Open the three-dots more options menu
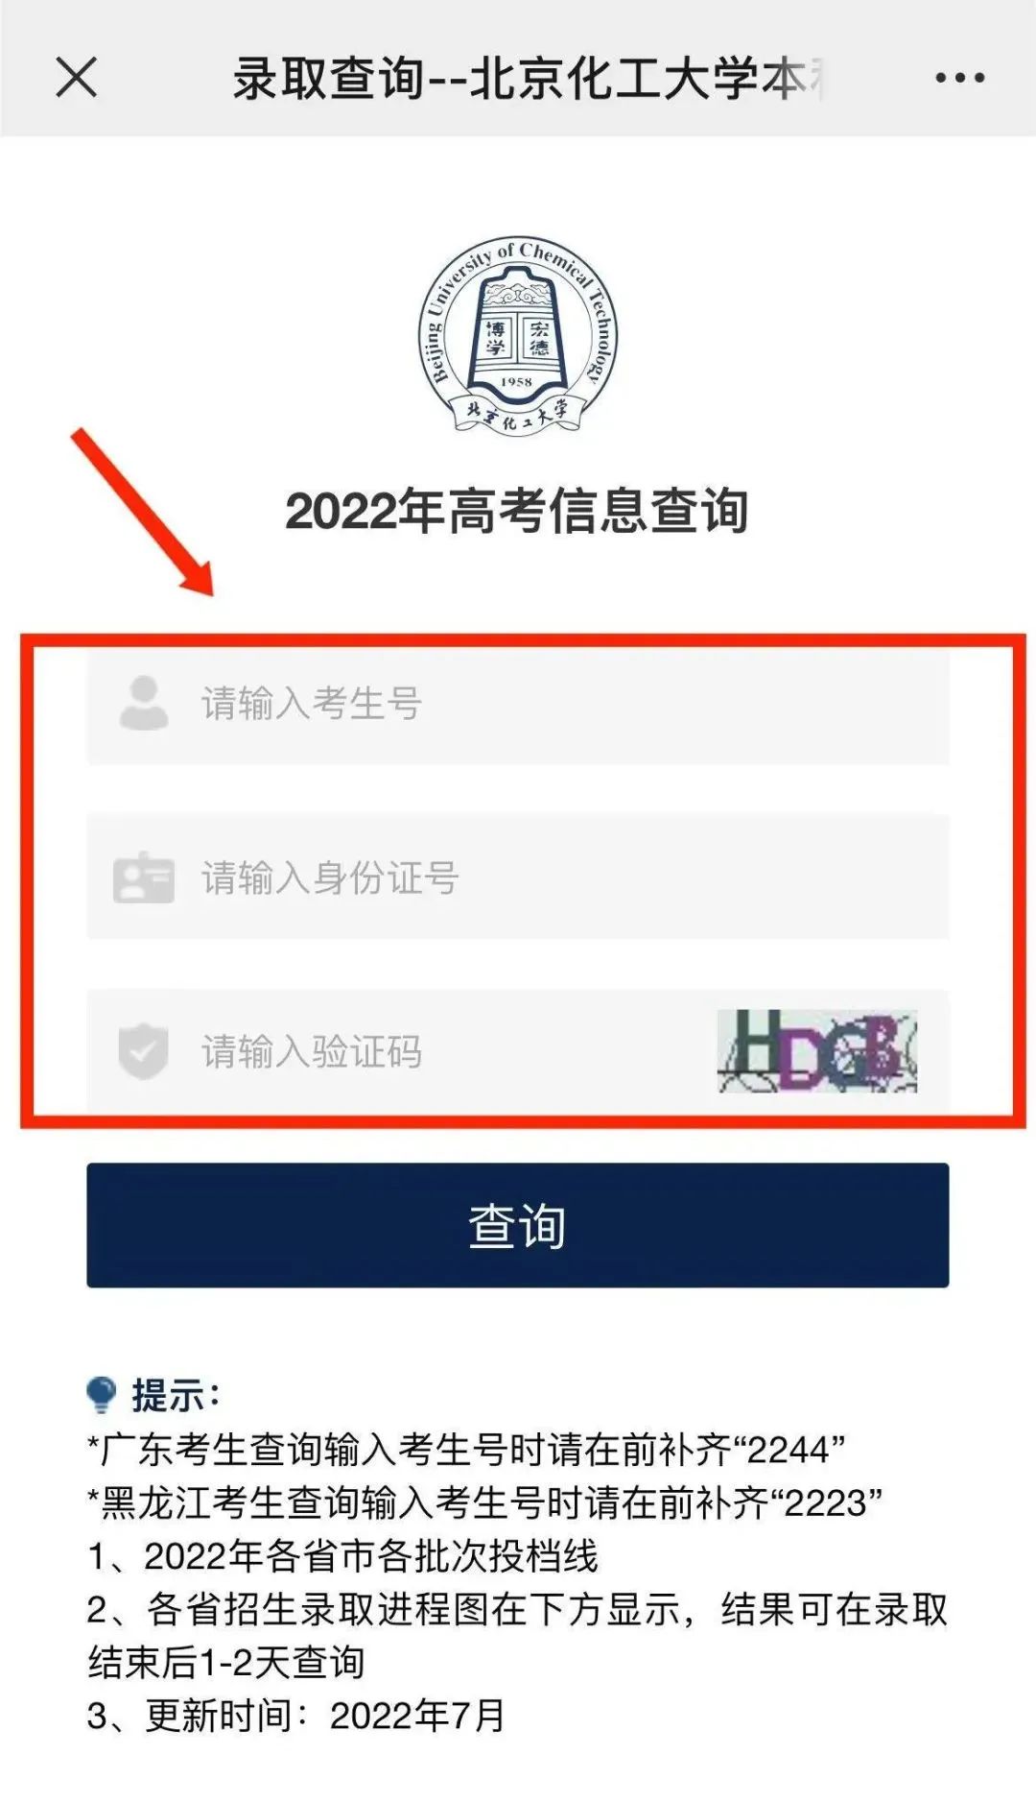Screen dimensions: 1036x1802 960,78
